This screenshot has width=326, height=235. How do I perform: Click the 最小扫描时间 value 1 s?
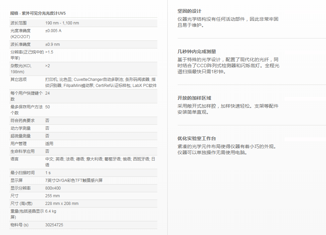tap(48, 173)
